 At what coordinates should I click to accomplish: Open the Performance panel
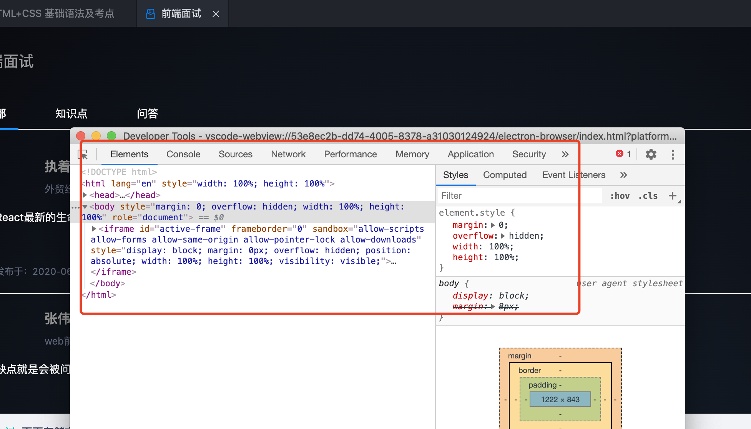(x=351, y=154)
